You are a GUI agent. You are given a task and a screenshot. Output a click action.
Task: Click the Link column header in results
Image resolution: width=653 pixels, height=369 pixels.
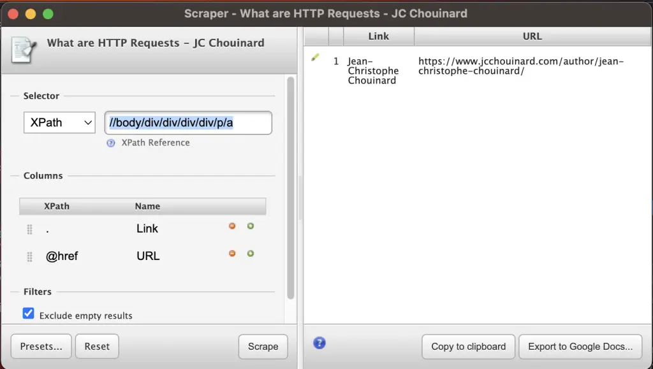click(x=379, y=36)
